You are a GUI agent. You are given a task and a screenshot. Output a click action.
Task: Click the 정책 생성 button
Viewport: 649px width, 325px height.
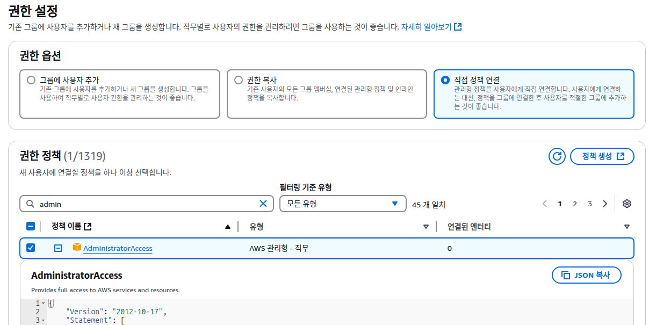(602, 156)
